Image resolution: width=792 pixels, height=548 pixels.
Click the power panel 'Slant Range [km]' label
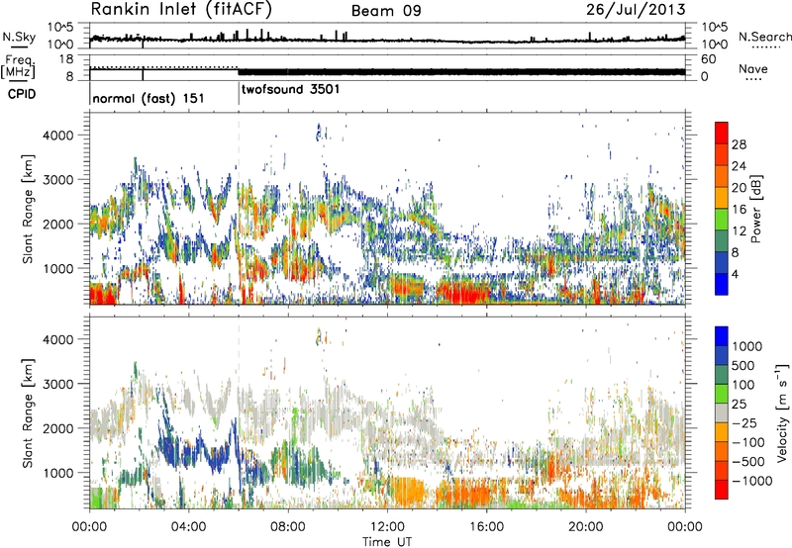tap(28, 209)
